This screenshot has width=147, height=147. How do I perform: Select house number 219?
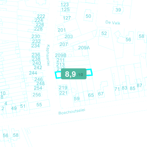tap(63, 88)
